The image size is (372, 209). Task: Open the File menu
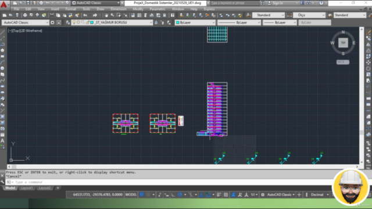tap(17, 9)
